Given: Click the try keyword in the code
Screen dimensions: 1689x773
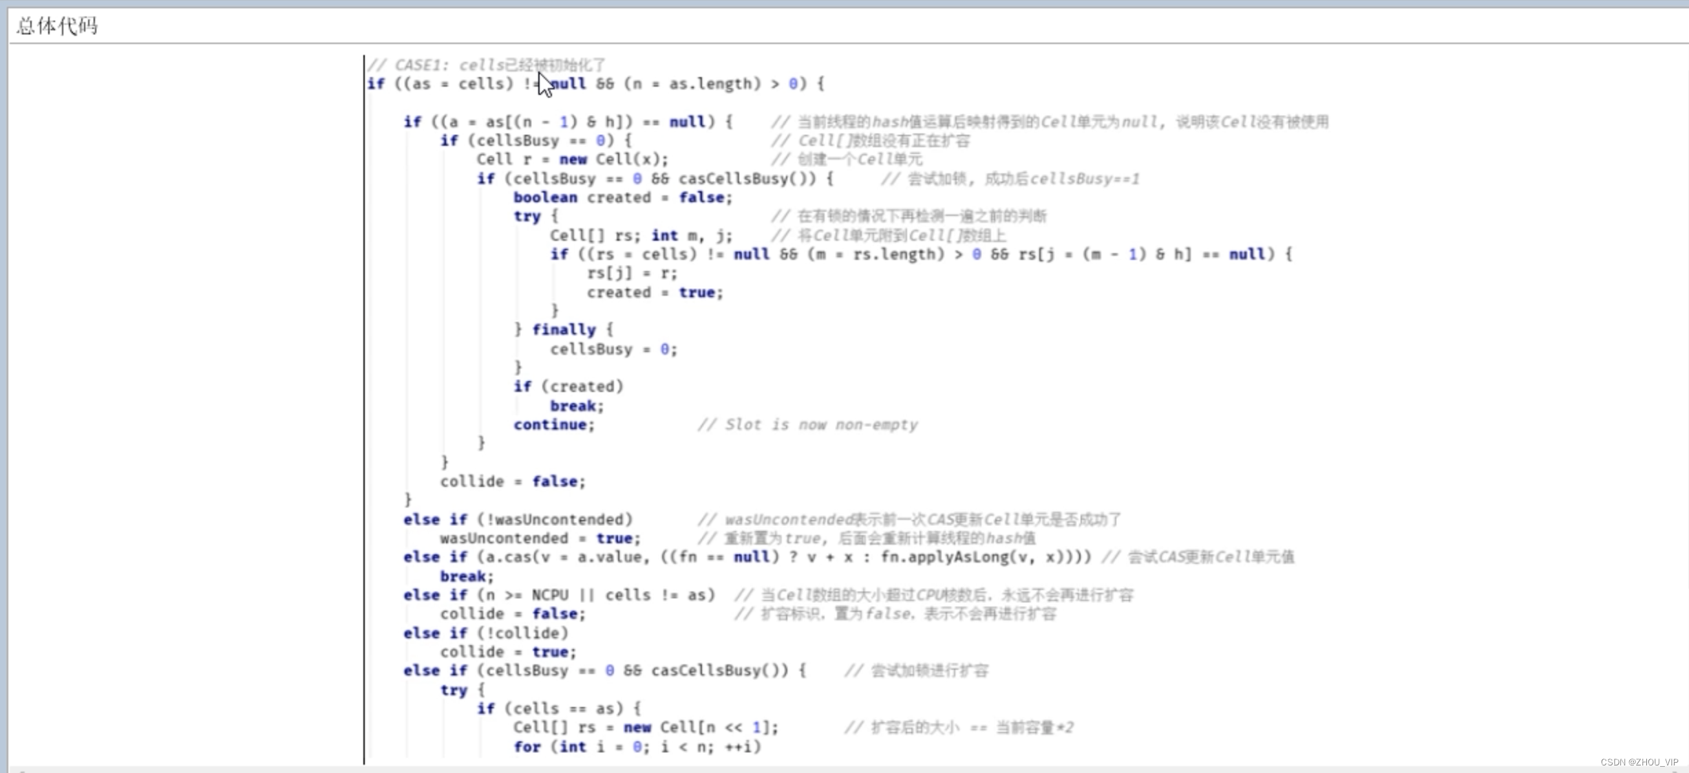Looking at the screenshot, I should pos(526,216).
